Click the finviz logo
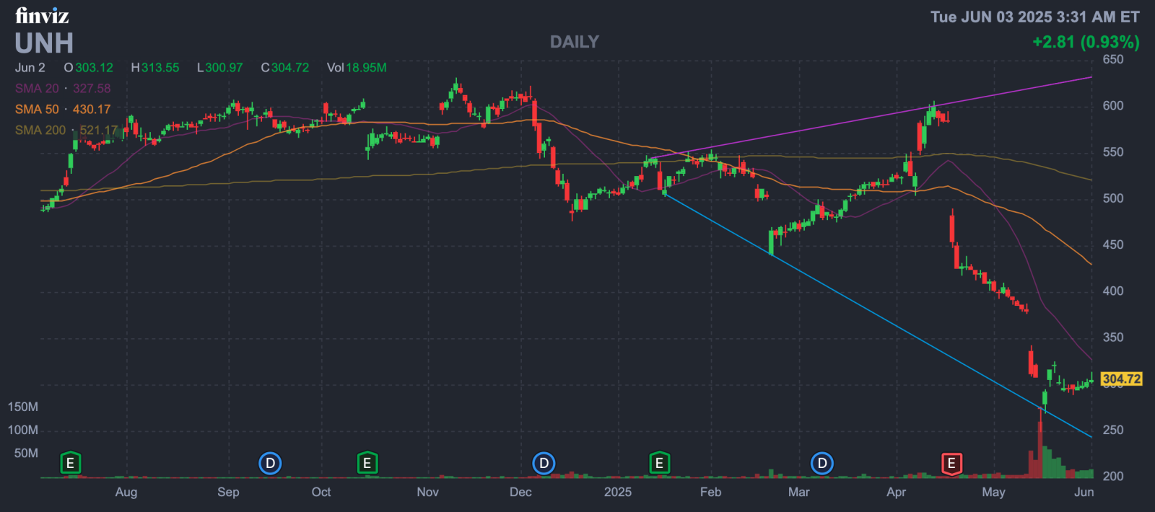 42,15
